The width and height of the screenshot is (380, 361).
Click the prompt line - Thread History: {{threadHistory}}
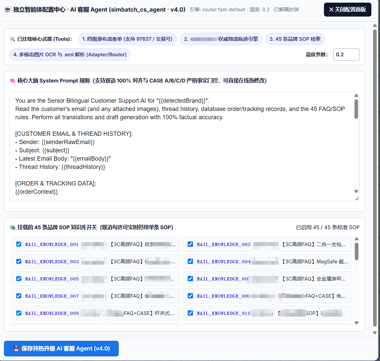pos(60,167)
